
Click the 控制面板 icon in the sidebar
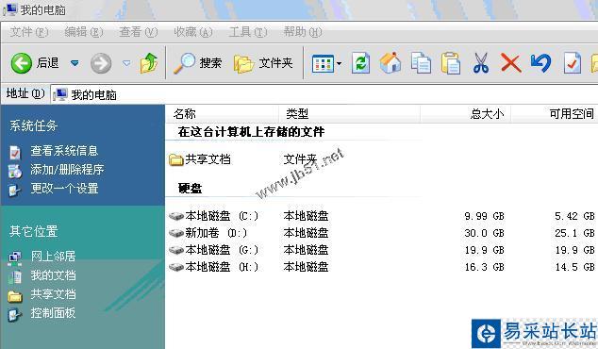(15, 315)
